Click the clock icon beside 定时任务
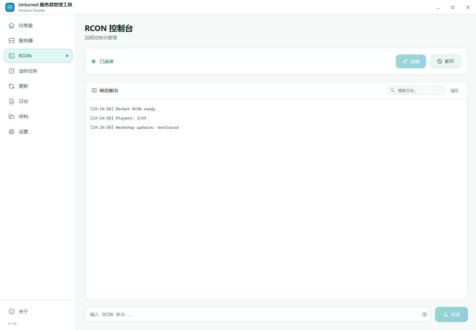The width and height of the screenshot is (476, 330). pos(12,71)
